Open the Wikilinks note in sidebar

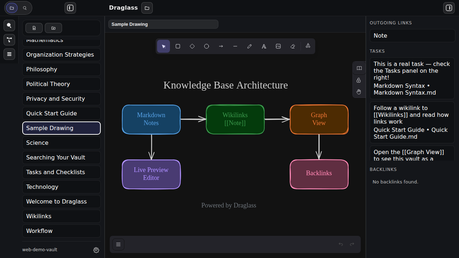[61, 216]
